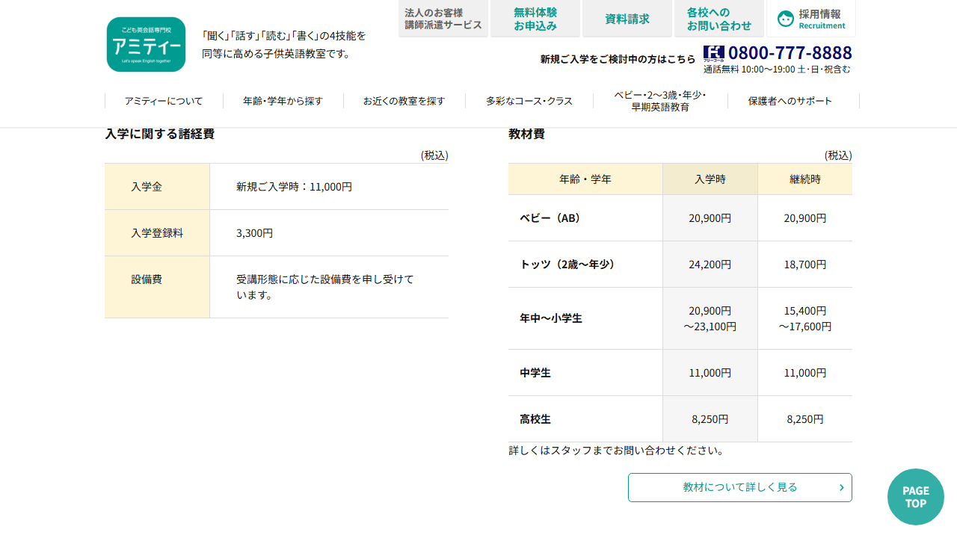Click the ベビー（AB） row label
The width and height of the screenshot is (957, 538).
click(550, 218)
